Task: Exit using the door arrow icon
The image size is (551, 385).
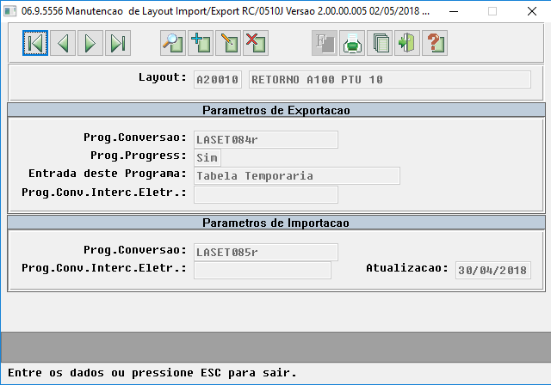Action: (407, 43)
